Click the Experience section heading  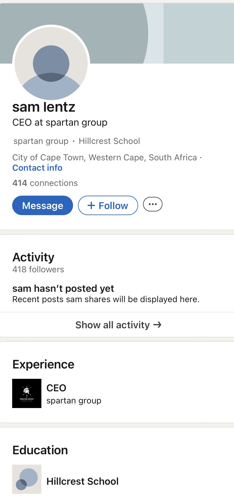[x=44, y=365]
